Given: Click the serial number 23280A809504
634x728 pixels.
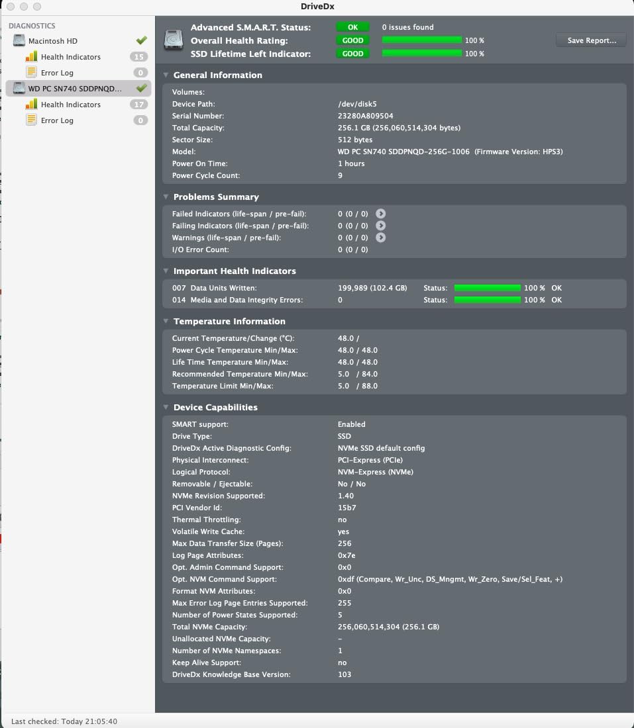Looking at the screenshot, I should [x=365, y=116].
